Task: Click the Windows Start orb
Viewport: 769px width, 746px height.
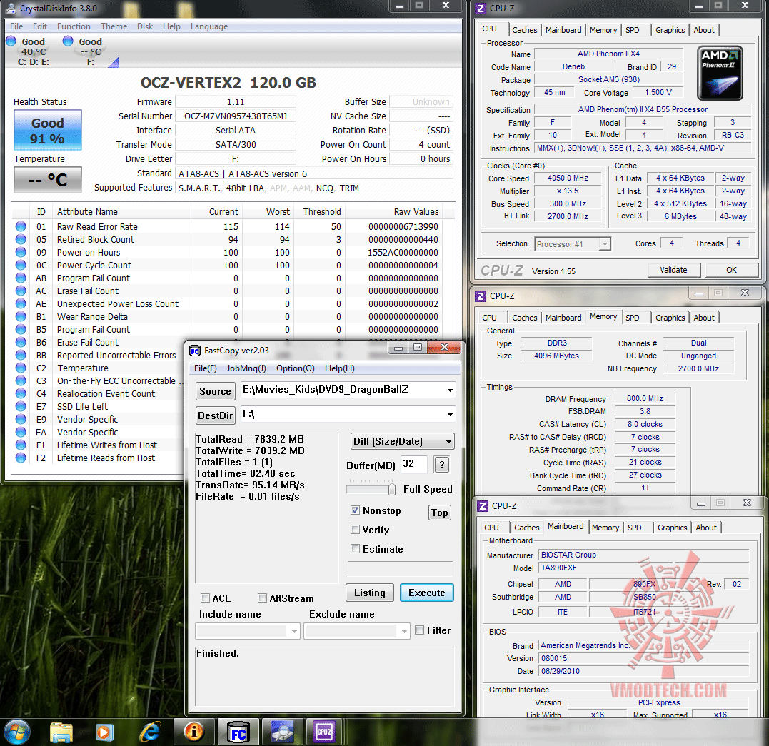Action: pos(18,732)
